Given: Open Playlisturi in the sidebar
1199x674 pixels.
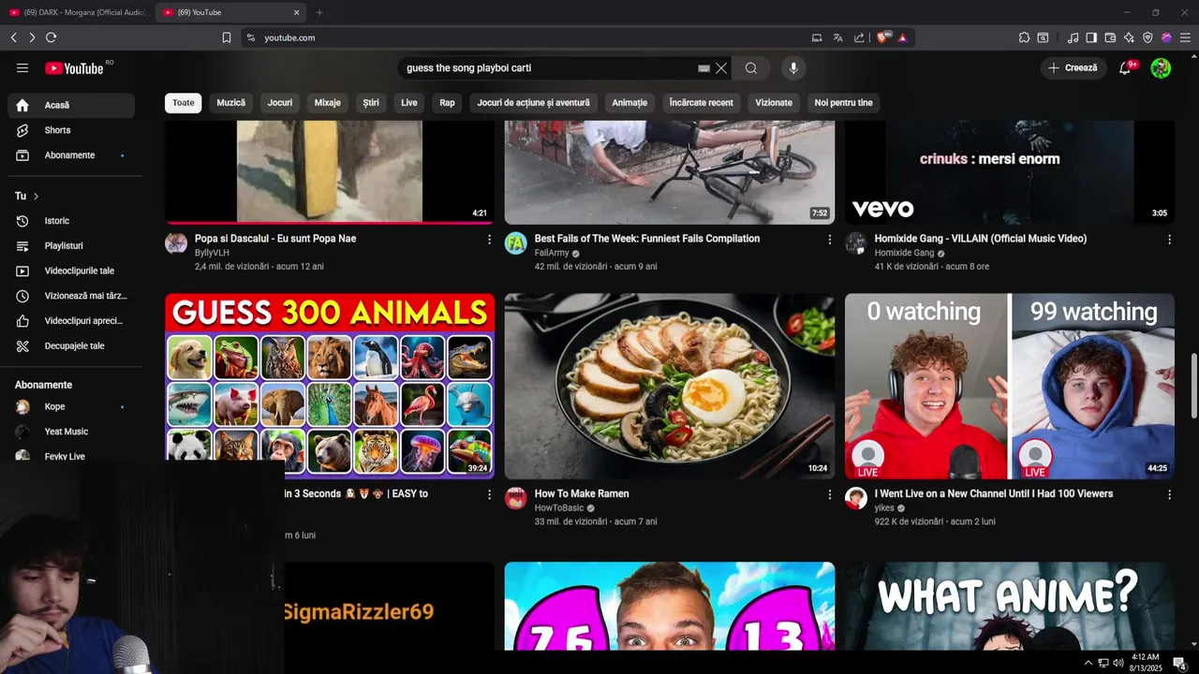Looking at the screenshot, I should [71, 246].
